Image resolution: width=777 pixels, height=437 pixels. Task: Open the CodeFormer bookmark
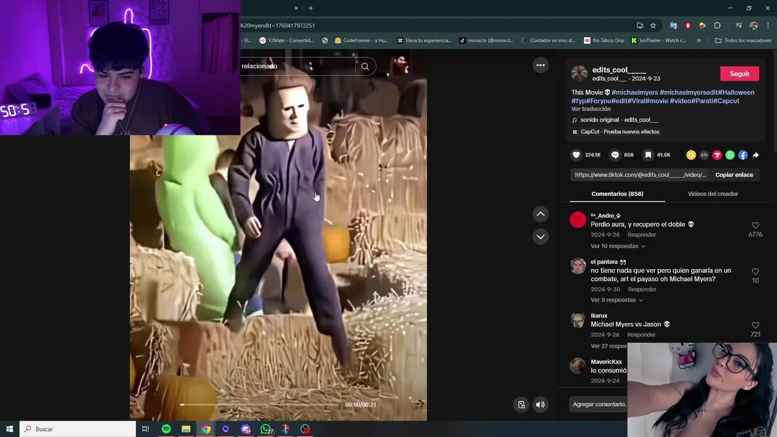click(361, 41)
